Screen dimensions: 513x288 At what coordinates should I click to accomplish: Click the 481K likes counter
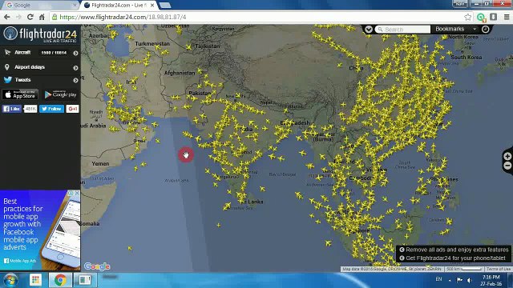(30, 109)
